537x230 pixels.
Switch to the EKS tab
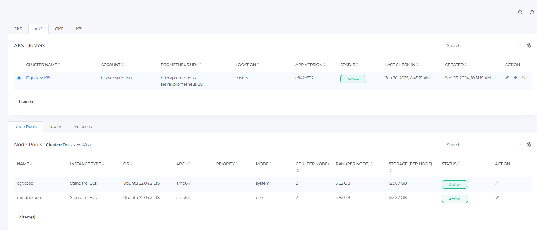coord(18,29)
